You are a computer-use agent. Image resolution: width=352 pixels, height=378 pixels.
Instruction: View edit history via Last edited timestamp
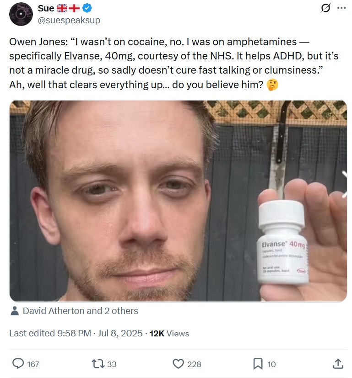tap(50, 333)
